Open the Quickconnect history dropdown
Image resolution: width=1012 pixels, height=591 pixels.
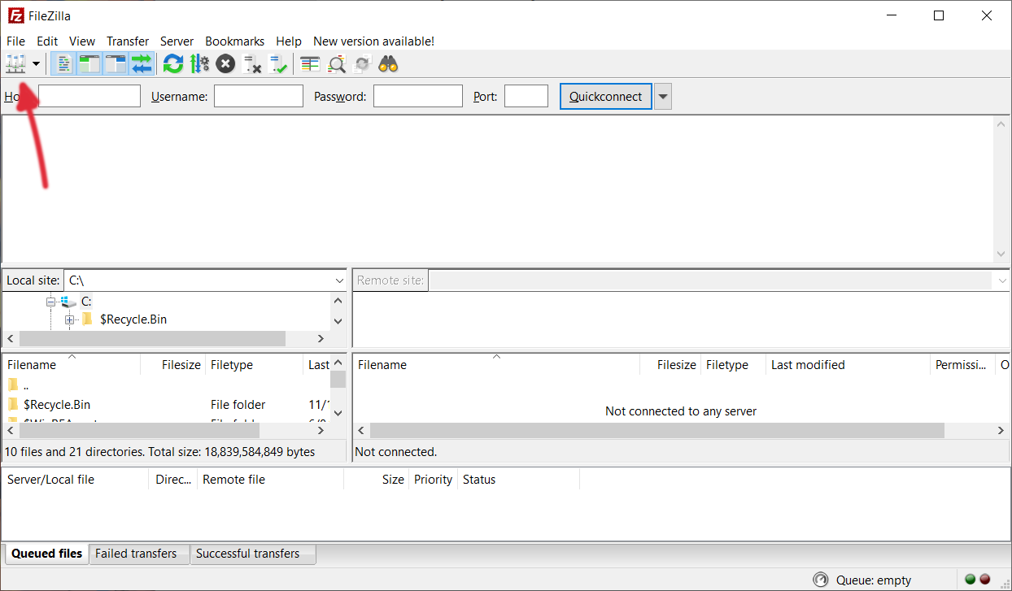(x=663, y=96)
